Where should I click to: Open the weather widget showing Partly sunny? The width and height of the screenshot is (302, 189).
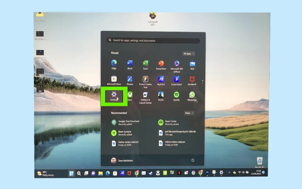(46, 174)
